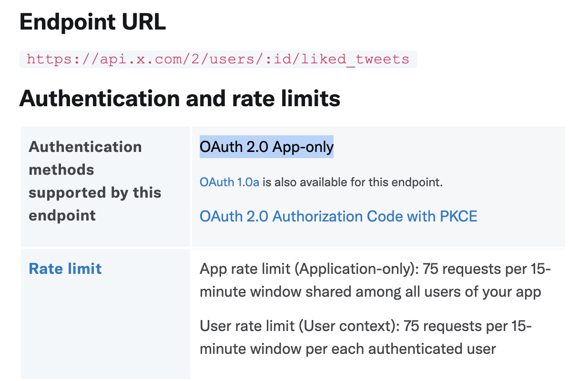This screenshot has height=381, width=569.
Task: Open the OAuth 1.0a documentation link
Action: 229,182
